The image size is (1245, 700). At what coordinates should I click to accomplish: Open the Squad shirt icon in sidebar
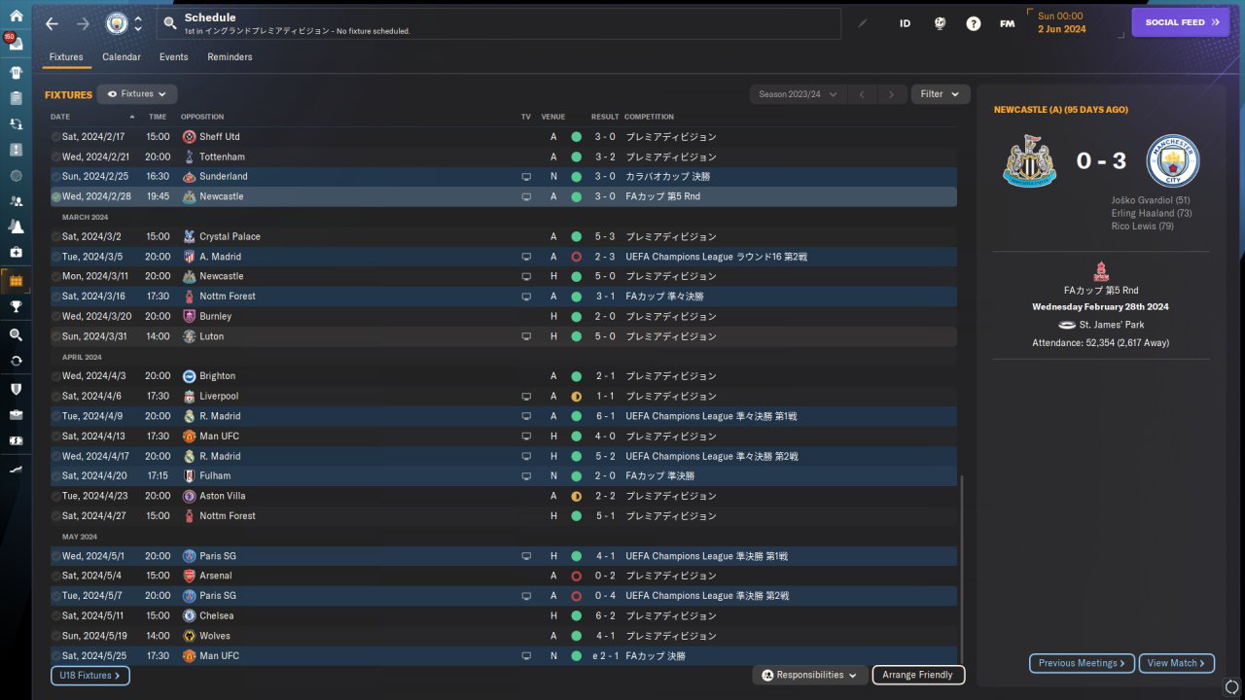click(16, 73)
